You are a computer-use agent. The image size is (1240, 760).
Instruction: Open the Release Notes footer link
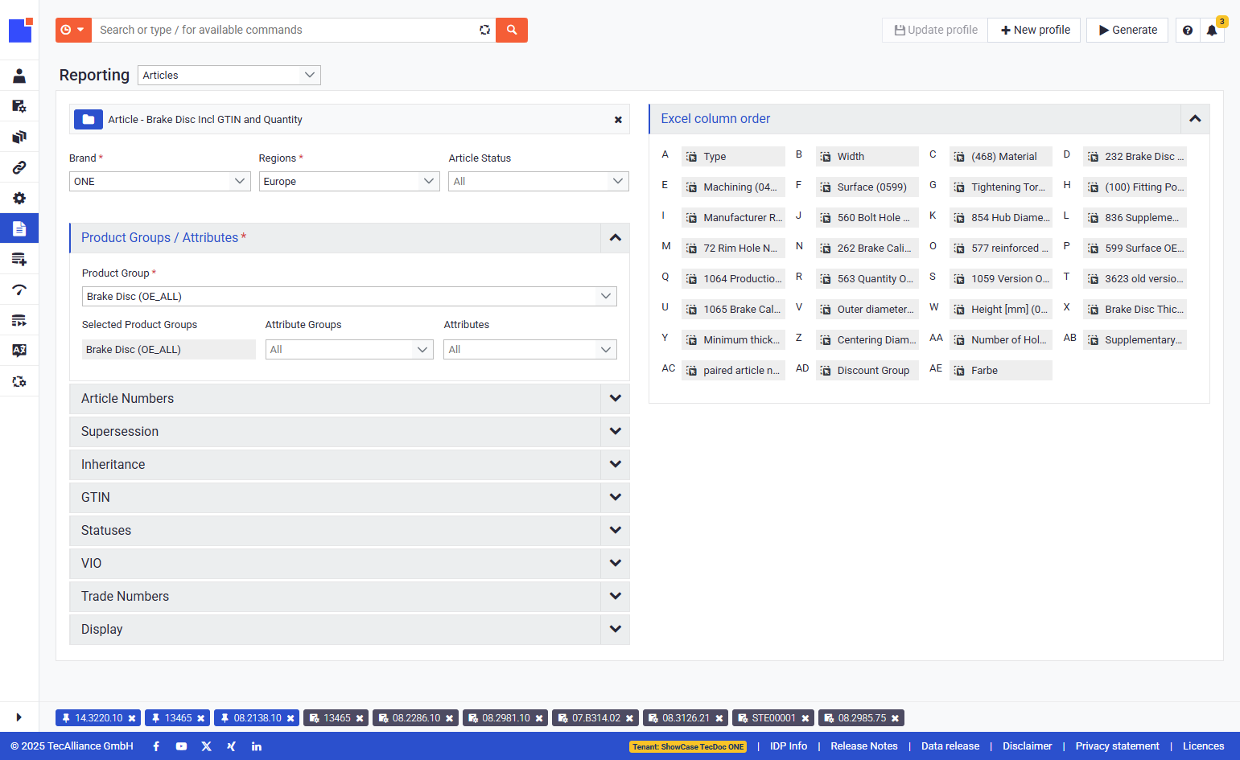coord(864,746)
